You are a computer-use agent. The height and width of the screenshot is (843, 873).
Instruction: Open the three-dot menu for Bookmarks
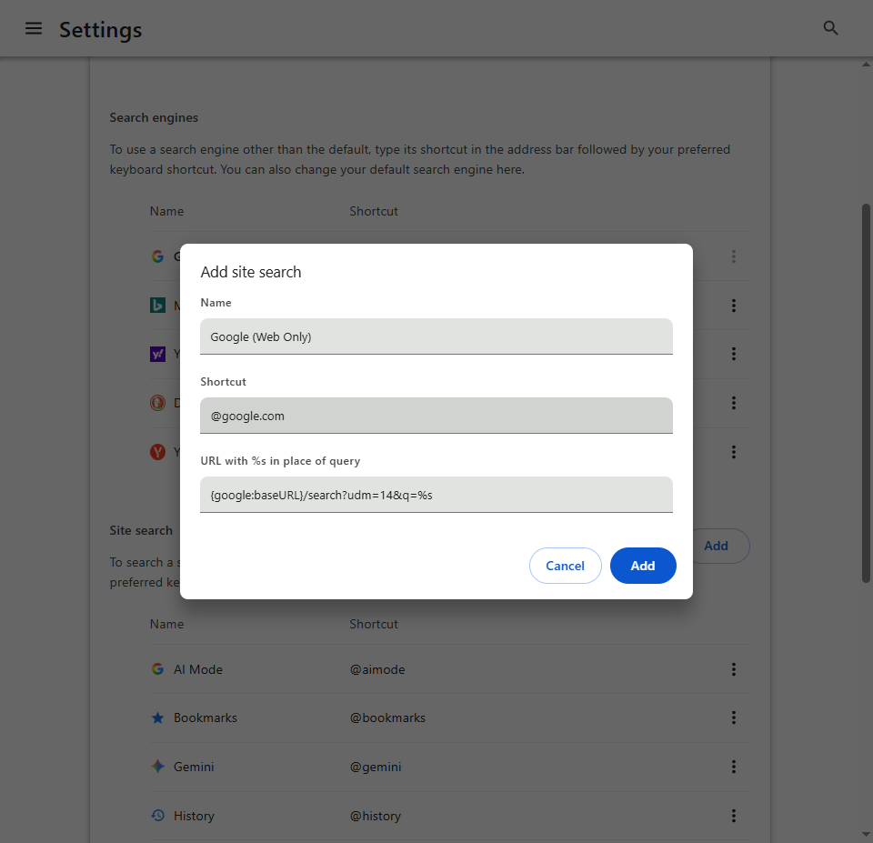[x=734, y=717]
